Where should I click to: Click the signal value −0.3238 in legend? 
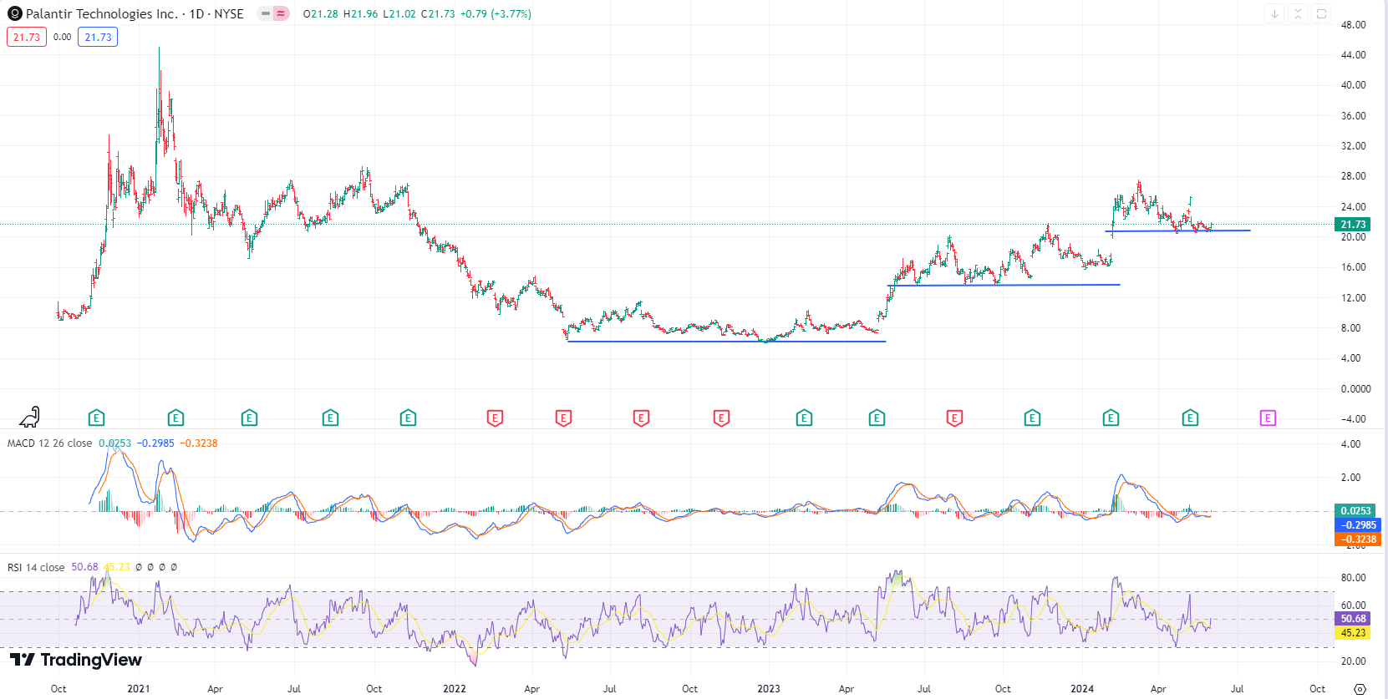[x=199, y=443]
